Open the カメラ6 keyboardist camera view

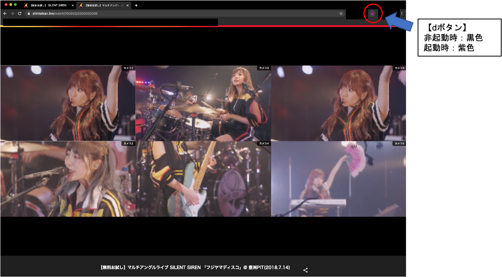pos(339,179)
